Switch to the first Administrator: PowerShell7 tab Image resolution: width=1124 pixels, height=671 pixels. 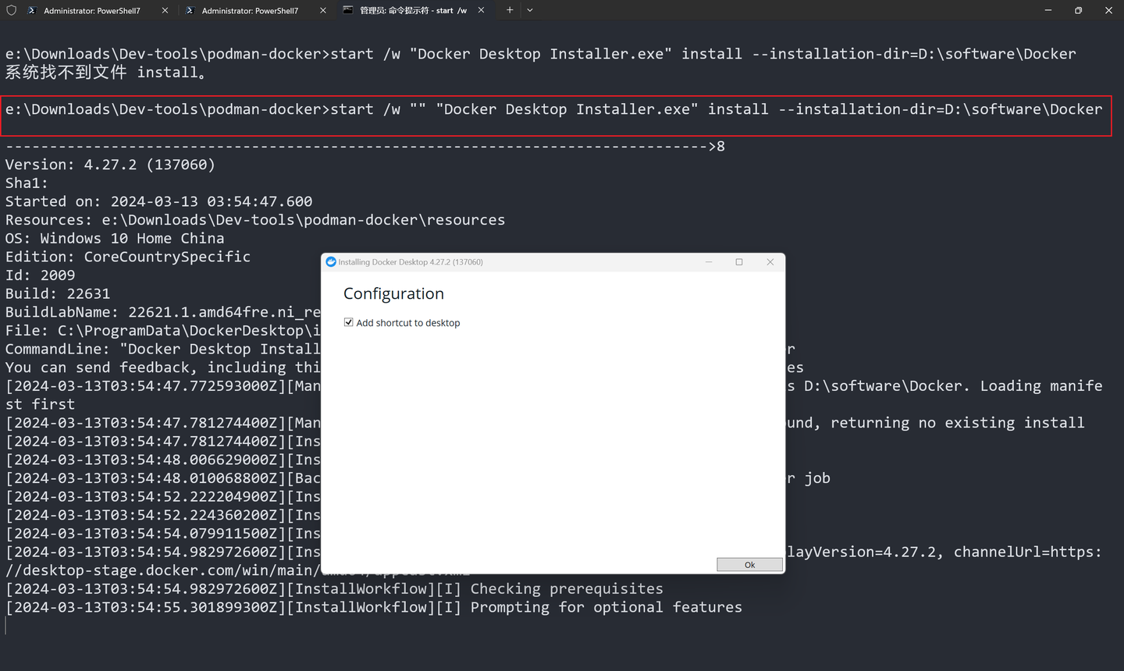tap(94, 10)
